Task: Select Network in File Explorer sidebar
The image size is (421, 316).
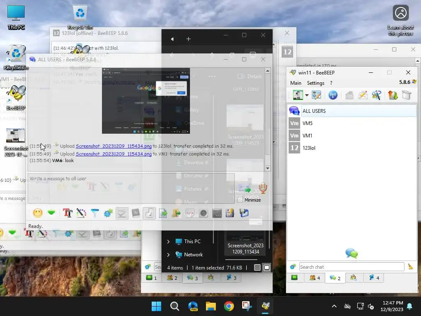Action: (193, 254)
